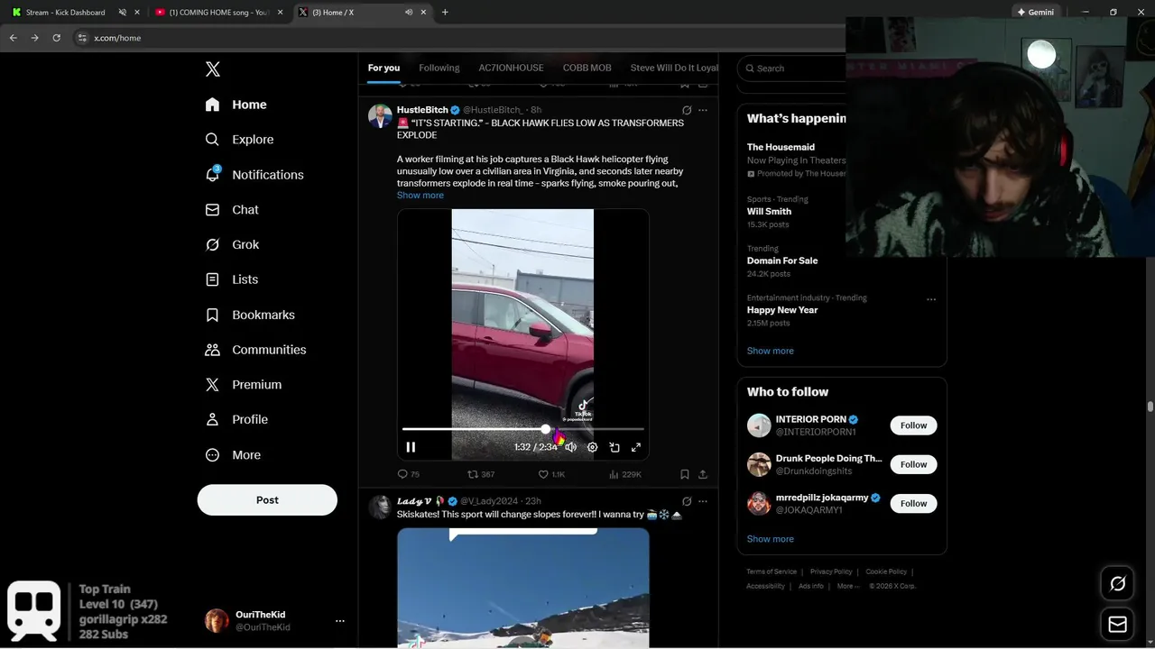The width and height of the screenshot is (1155, 649).
Task: Open Grok from the sidebar
Action: pyautogui.click(x=233, y=244)
